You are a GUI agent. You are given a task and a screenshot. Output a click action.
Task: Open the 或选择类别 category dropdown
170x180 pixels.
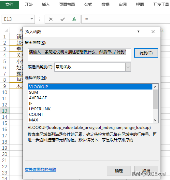click(x=128, y=67)
